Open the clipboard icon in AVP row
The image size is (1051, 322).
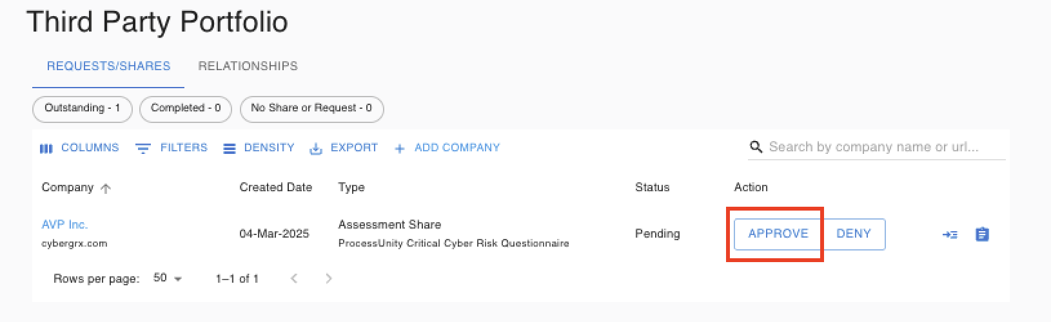click(x=982, y=234)
